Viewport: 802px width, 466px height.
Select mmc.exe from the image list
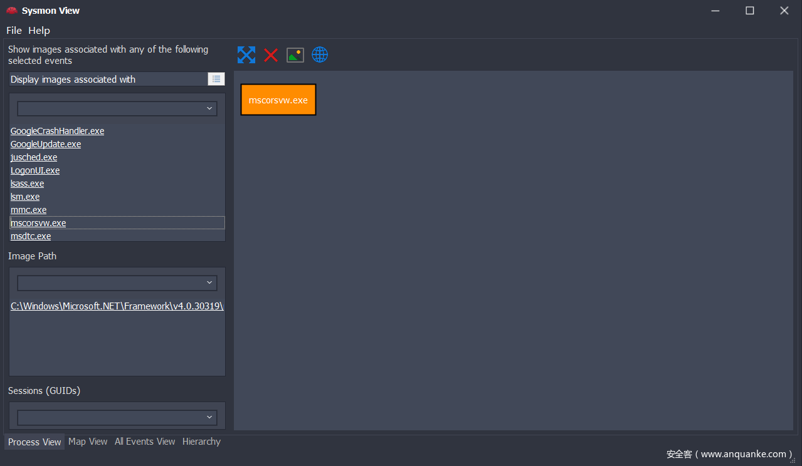point(28,210)
